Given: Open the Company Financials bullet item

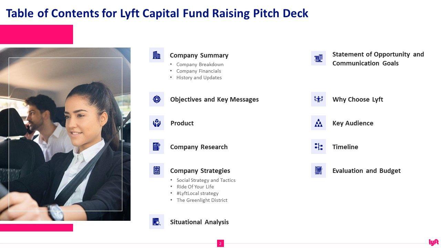Looking at the screenshot, I should click(x=199, y=71).
